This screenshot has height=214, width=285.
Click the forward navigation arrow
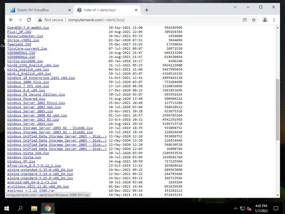click(x=20, y=20)
